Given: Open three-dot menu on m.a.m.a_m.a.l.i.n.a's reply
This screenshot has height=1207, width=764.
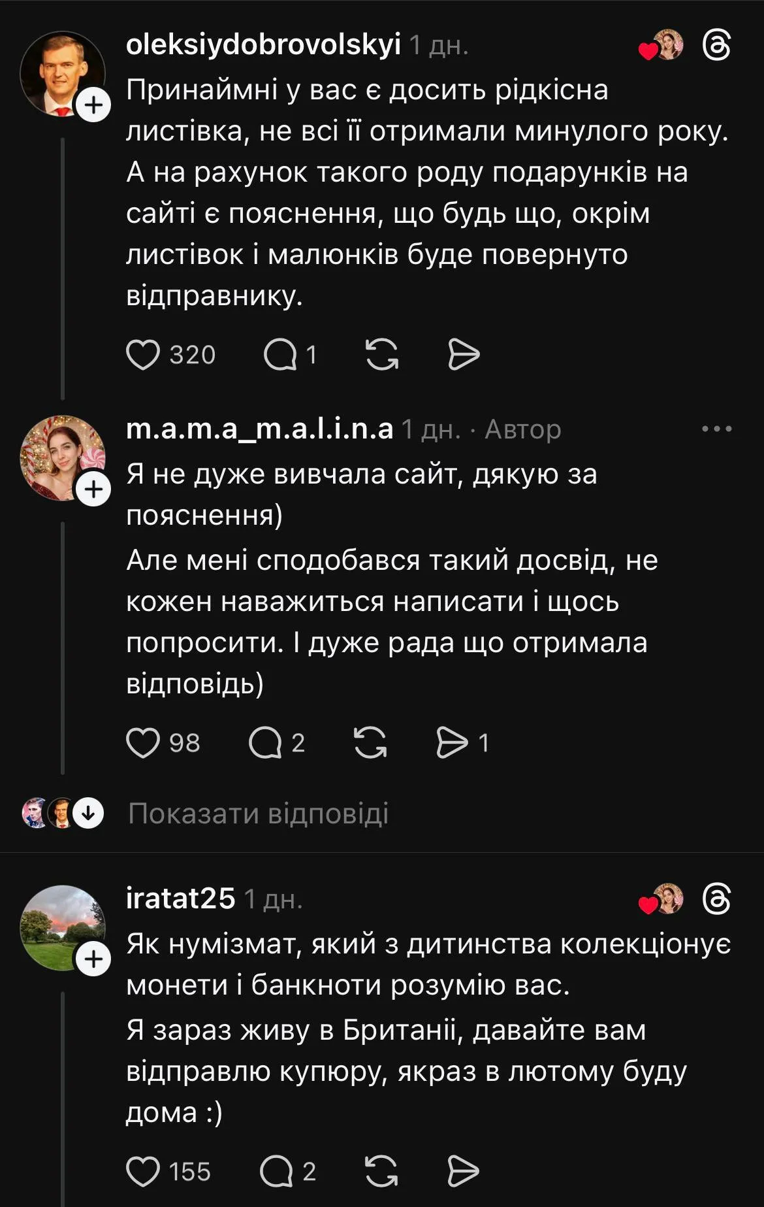Looking at the screenshot, I should (716, 429).
